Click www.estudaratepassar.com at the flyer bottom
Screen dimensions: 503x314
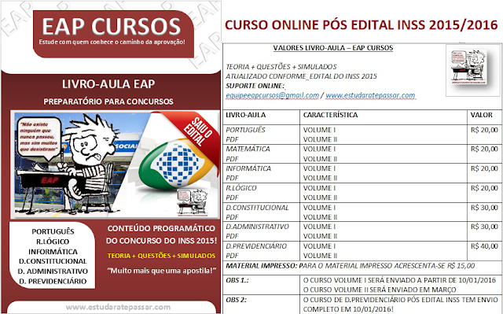tap(118, 307)
